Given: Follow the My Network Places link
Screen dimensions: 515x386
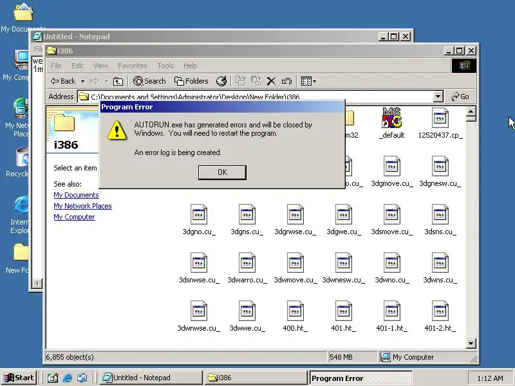Looking at the screenshot, I should click(x=83, y=206).
